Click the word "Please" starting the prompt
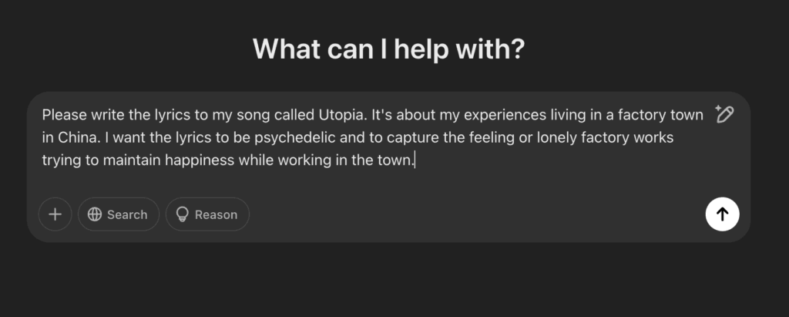This screenshot has width=789, height=317. click(62, 115)
